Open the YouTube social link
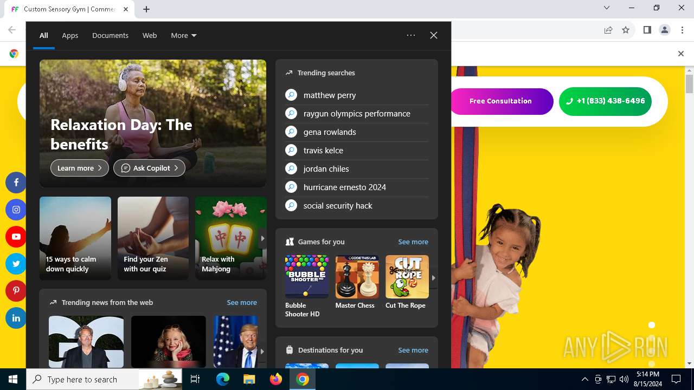This screenshot has height=390, width=694. (x=16, y=237)
